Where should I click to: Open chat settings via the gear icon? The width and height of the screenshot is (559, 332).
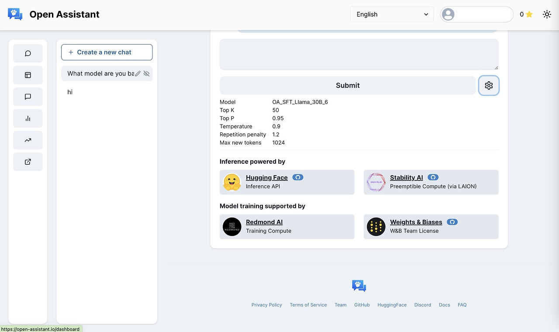point(489,86)
